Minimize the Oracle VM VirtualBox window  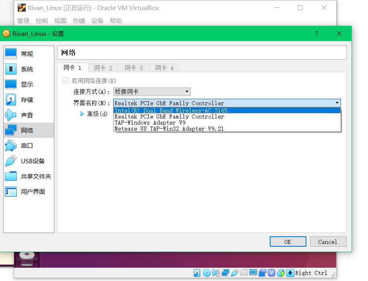click(x=277, y=8)
